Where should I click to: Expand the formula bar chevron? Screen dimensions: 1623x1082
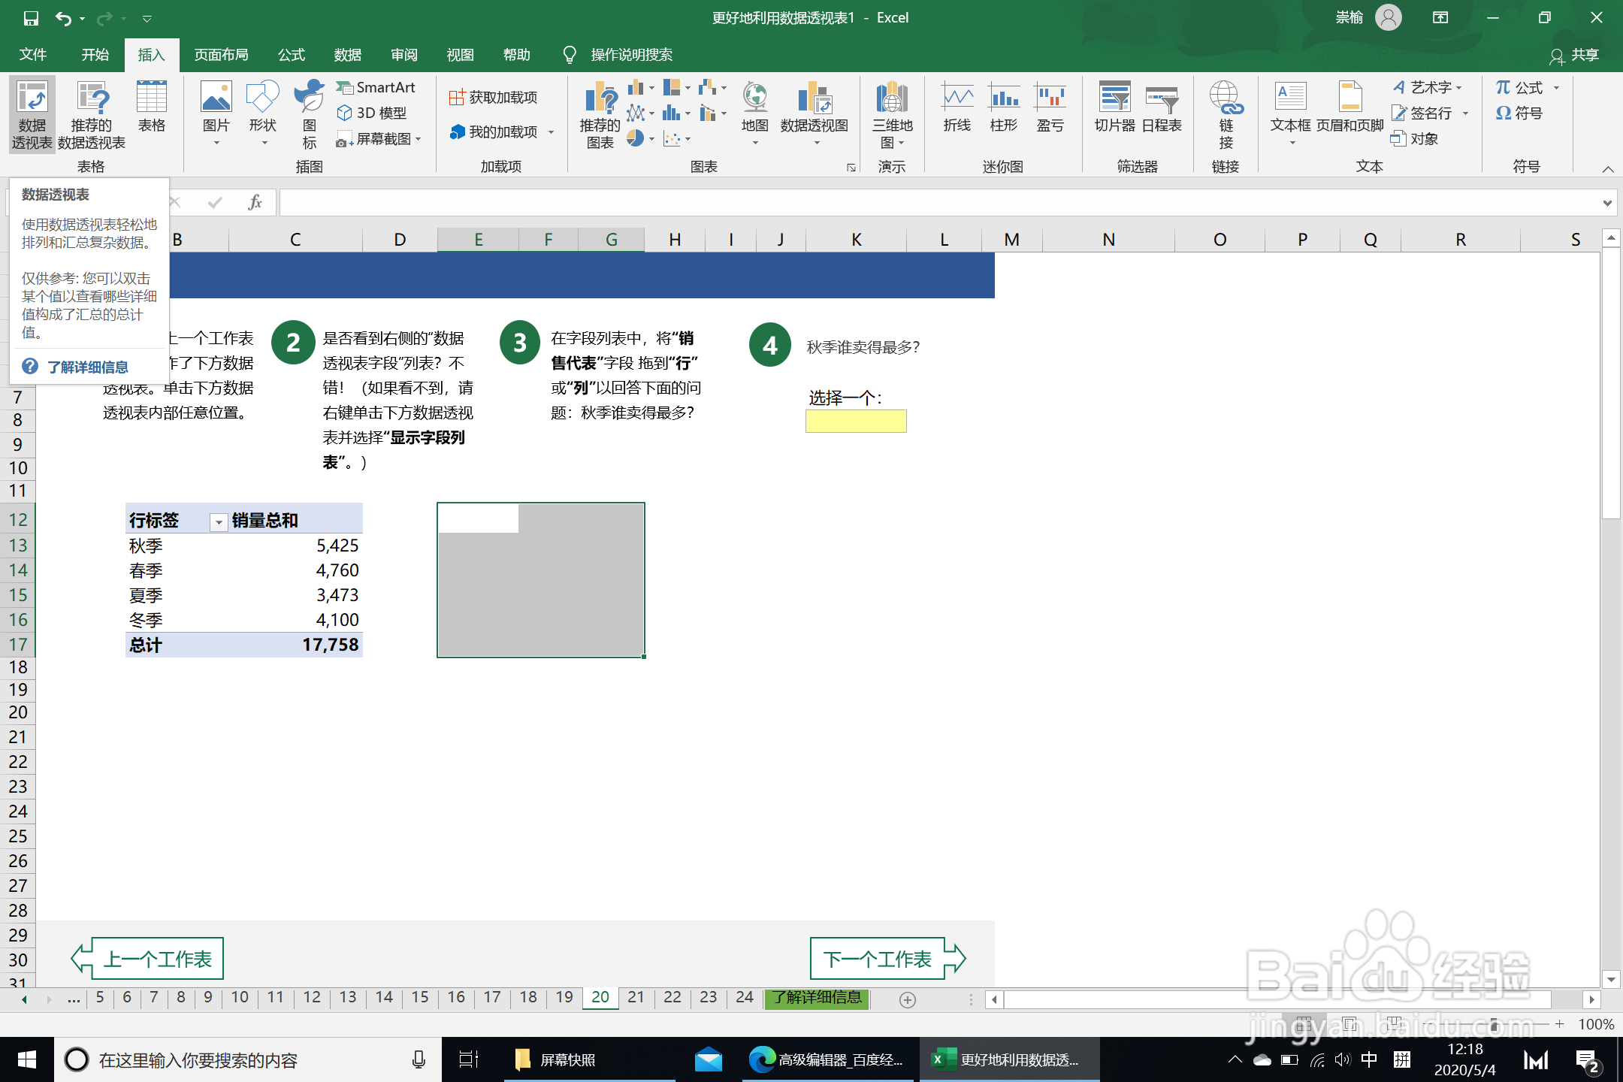[1606, 203]
